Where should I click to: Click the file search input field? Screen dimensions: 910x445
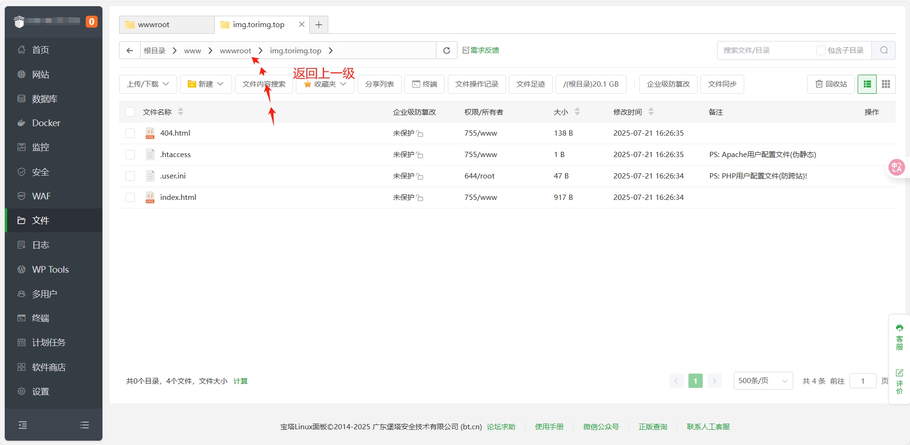762,50
